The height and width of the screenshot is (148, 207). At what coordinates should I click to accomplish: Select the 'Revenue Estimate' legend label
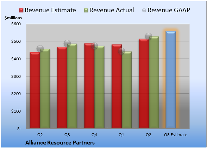click(x=50, y=10)
